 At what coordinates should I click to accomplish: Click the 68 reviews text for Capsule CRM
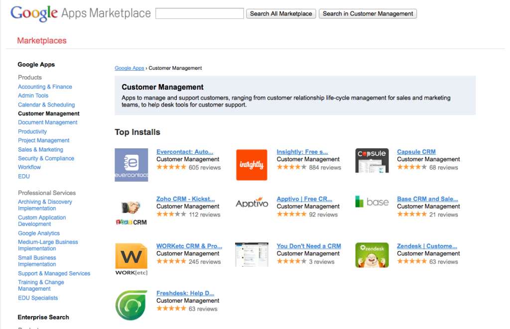coord(444,167)
